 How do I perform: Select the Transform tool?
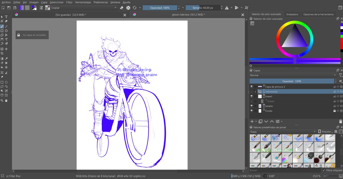(x=2, y=49)
